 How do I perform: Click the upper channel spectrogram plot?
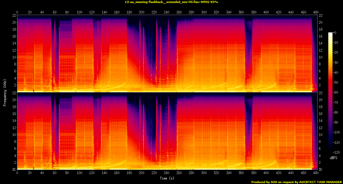[x=167, y=53]
